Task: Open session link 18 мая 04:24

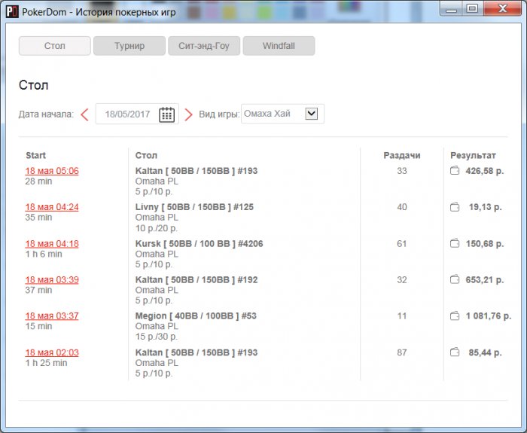Action: point(52,207)
